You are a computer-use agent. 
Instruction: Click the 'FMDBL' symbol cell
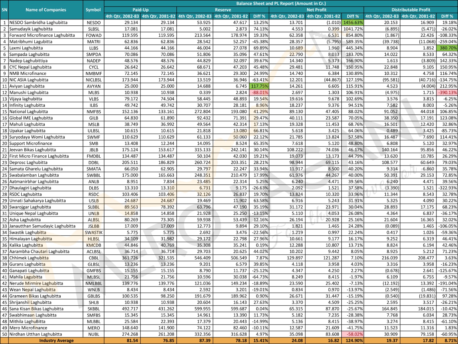pos(94,156)
